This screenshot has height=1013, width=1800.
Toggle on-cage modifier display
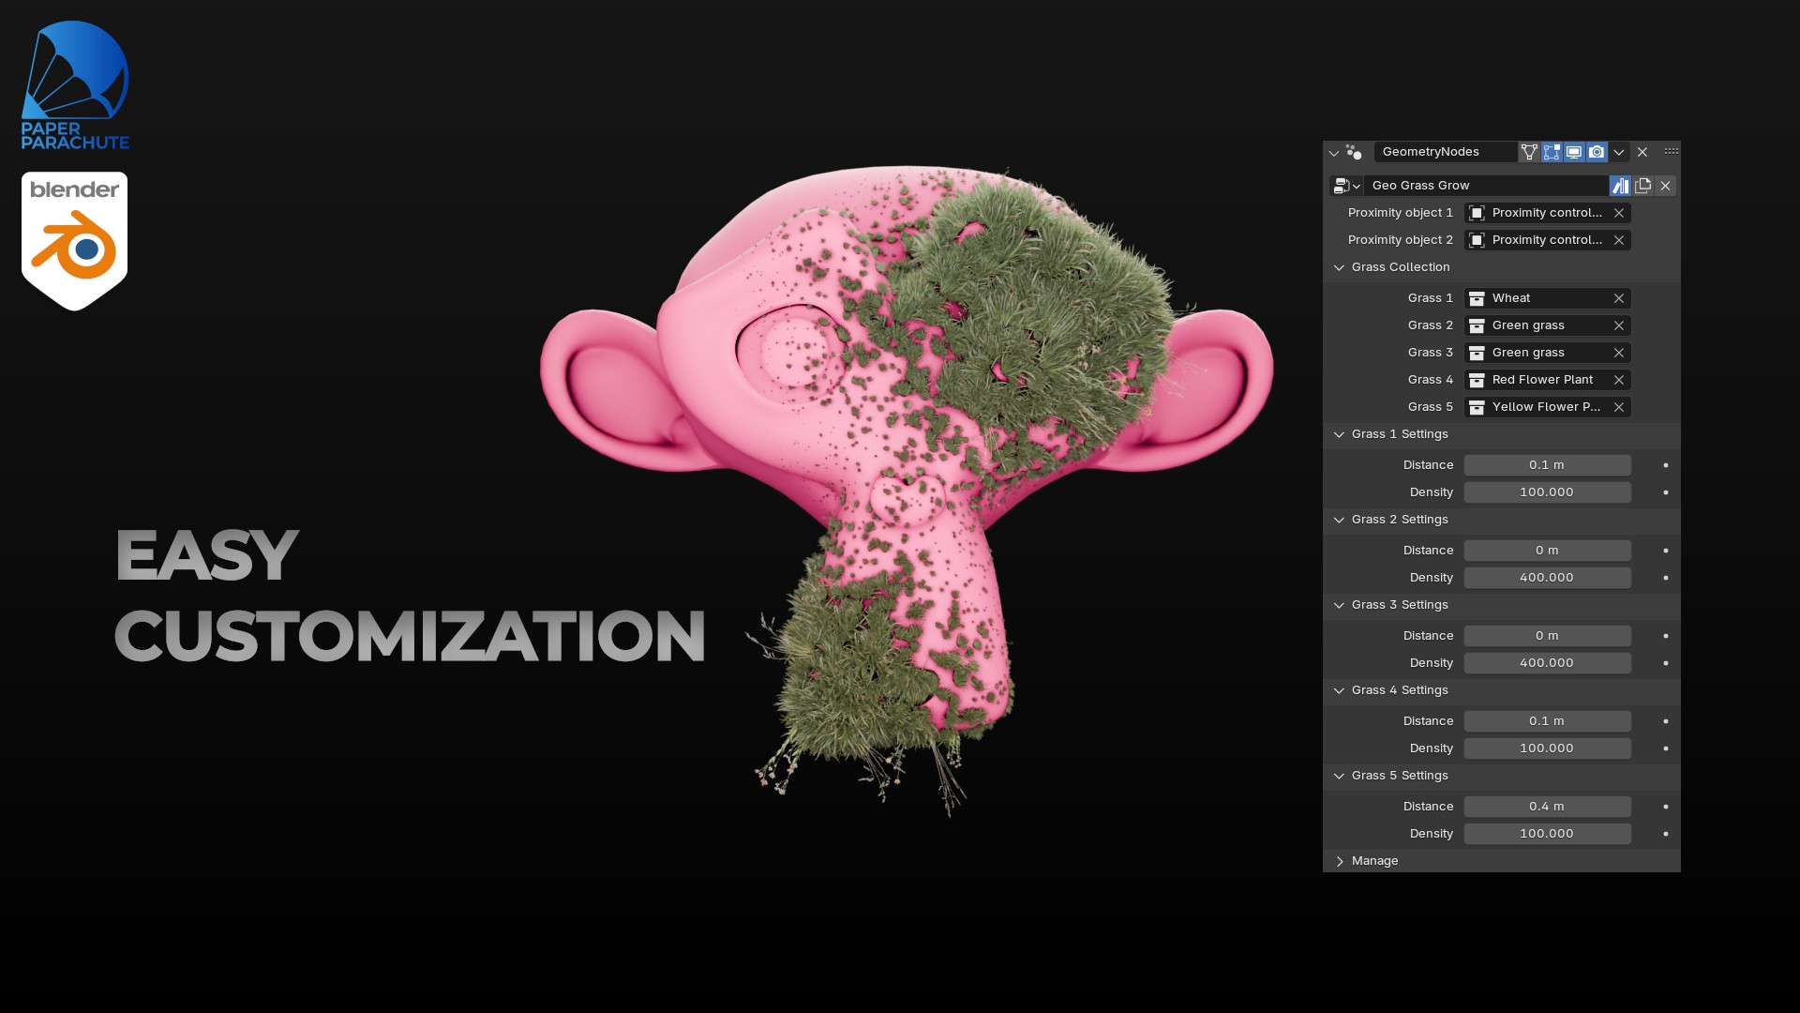pyautogui.click(x=1529, y=152)
